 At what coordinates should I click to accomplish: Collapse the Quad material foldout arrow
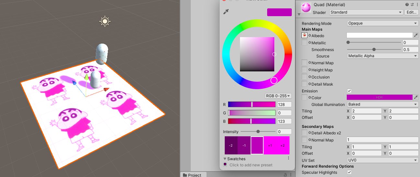pyautogui.click(x=299, y=14)
